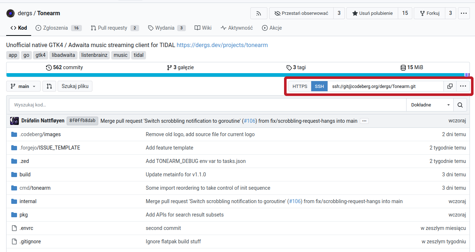The image size is (475, 252).
Task: Open the main branch dropdown
Action: point(23,86)
